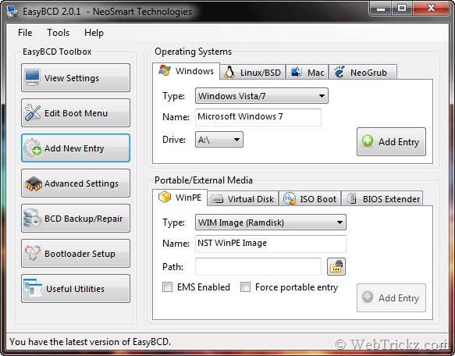Click the monitor icon on View Settings
Viewport: 455px width, 356px height.
tap(32, 77)
